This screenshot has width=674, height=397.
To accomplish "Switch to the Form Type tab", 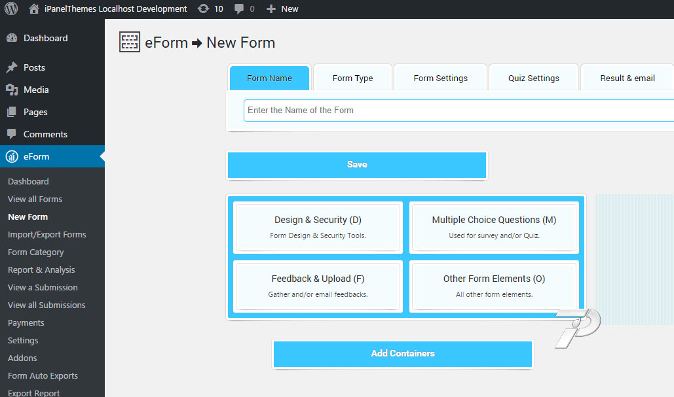I will point(352,78).
